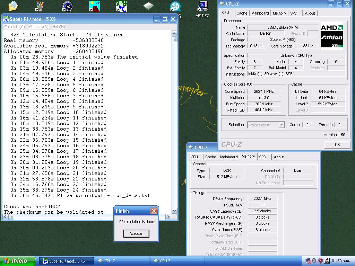Screen dimensions: 355x266
Task: Click the Super PI horizontal scrollbar left arrow
Action: (x=6, y=217)
